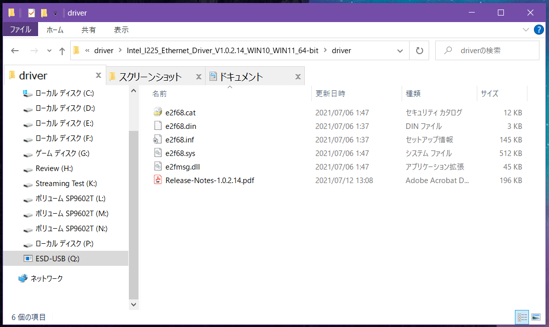The width and height of the screenshot is (549, 327).
Task: Expand the address bar history dropdown
Action: (x=400, y=51)
